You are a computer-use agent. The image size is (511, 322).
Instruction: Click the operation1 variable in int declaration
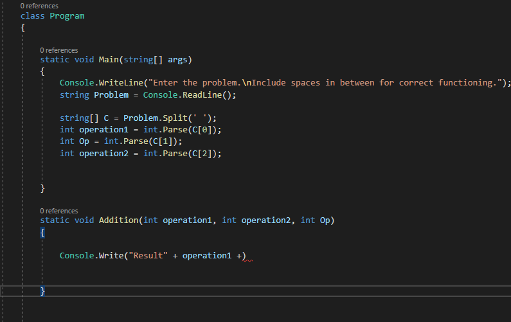[x=103, y=130]
